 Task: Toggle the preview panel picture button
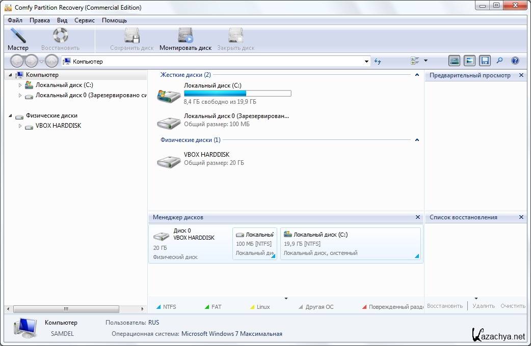469,61
